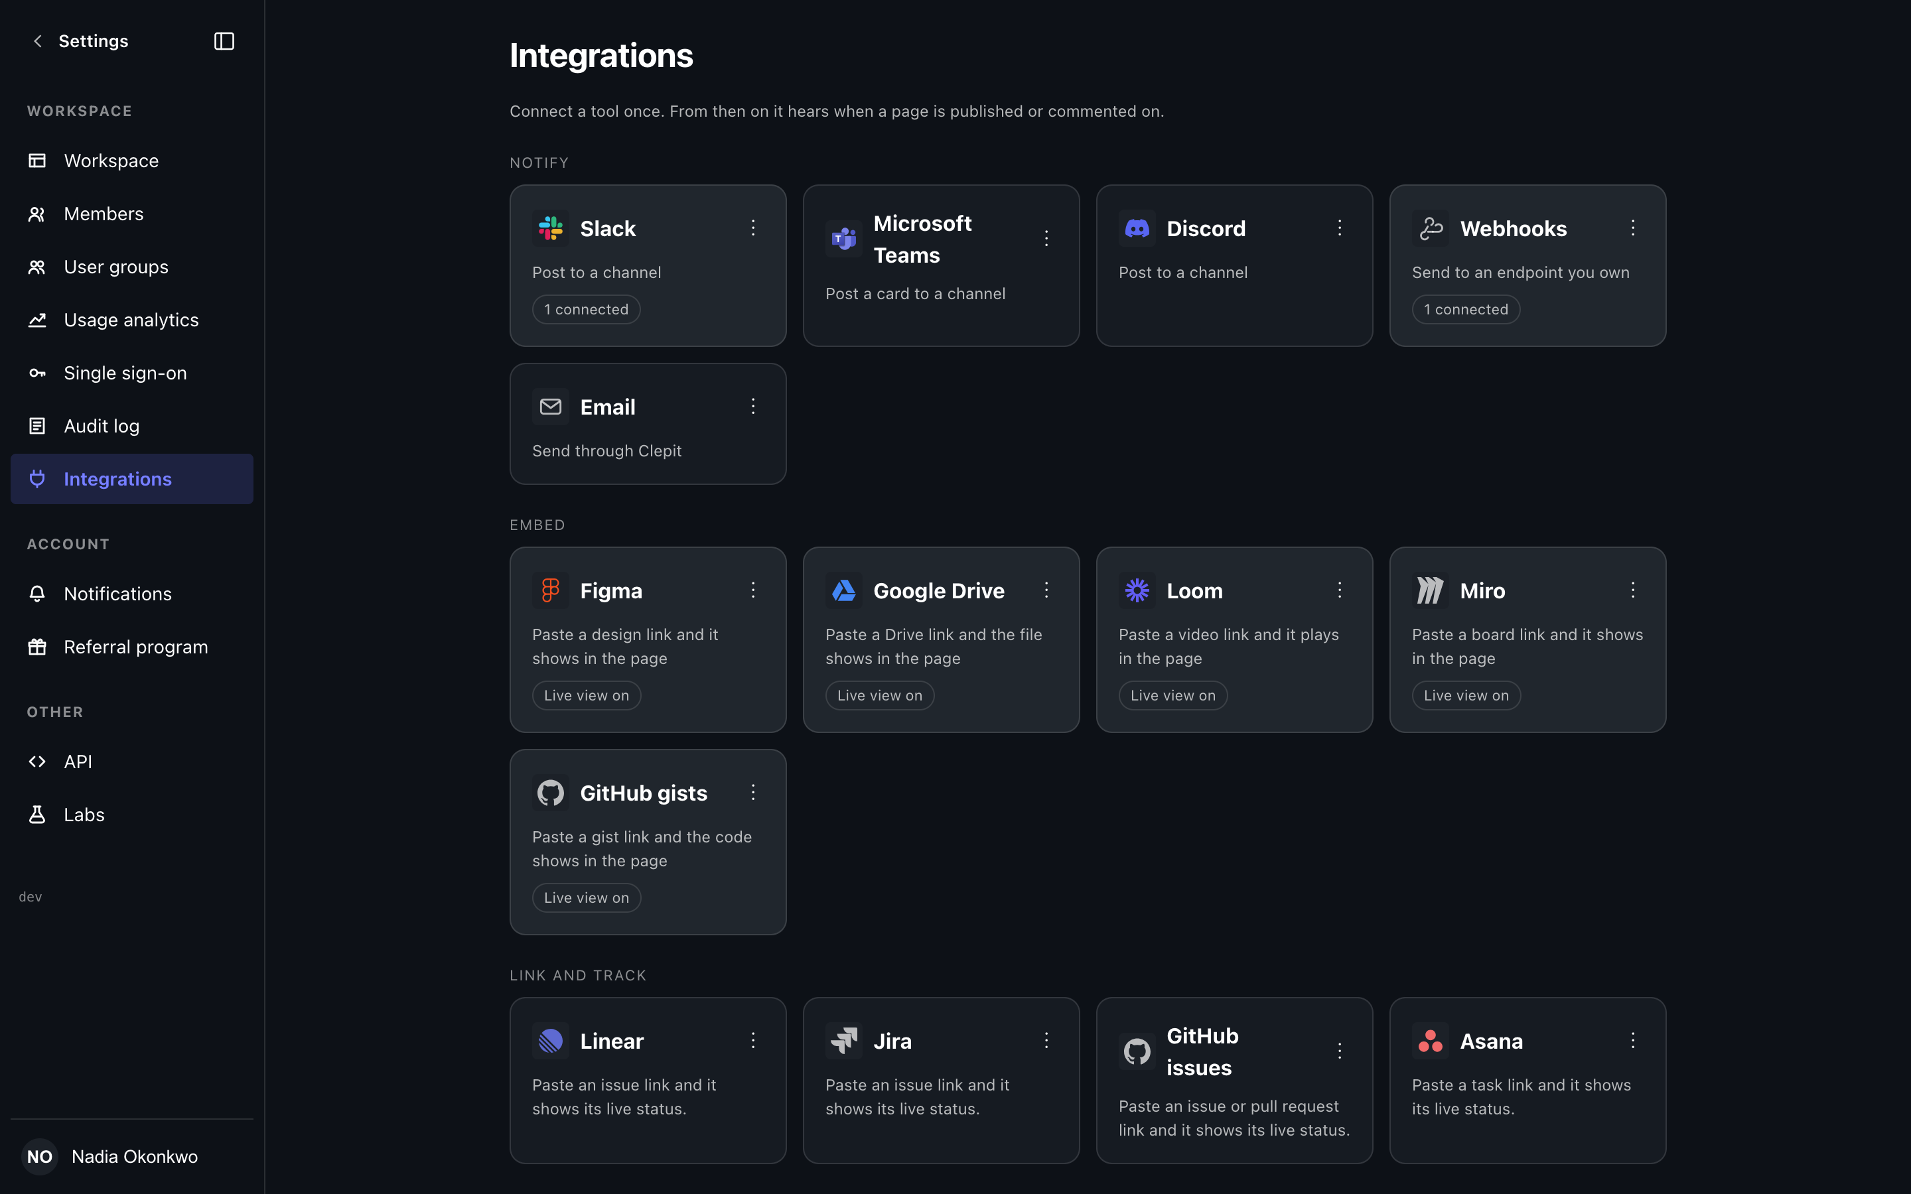Click Webhooks' 1 connected badge
The height and width of the screenshot is (1194, 1911).
click(1466, 310)
